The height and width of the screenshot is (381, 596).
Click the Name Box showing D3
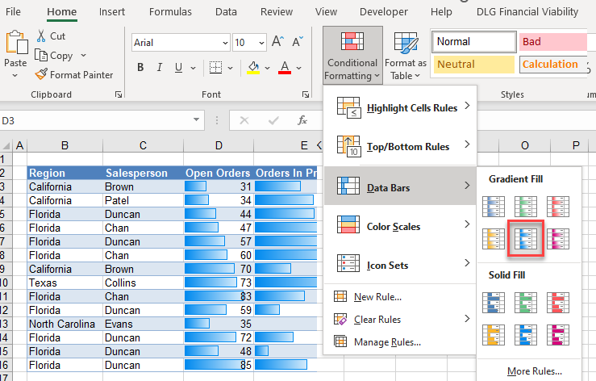coord(97,120)
